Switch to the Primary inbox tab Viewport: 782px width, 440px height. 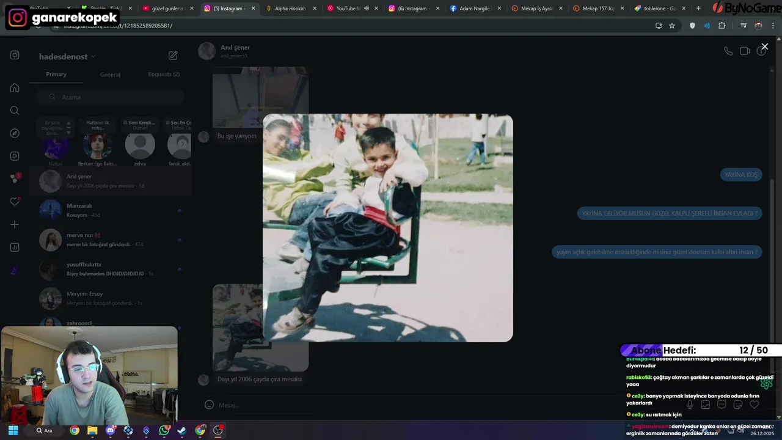(x=56, y=74)
